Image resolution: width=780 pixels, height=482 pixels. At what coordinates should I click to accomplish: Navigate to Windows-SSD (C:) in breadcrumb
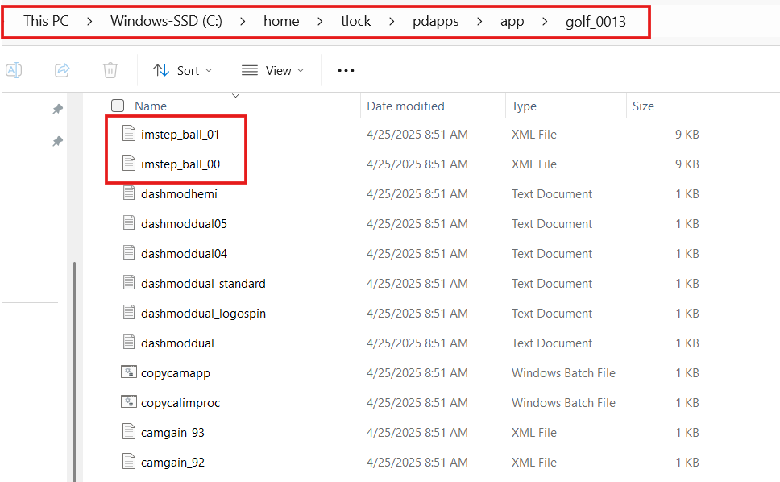166,21
